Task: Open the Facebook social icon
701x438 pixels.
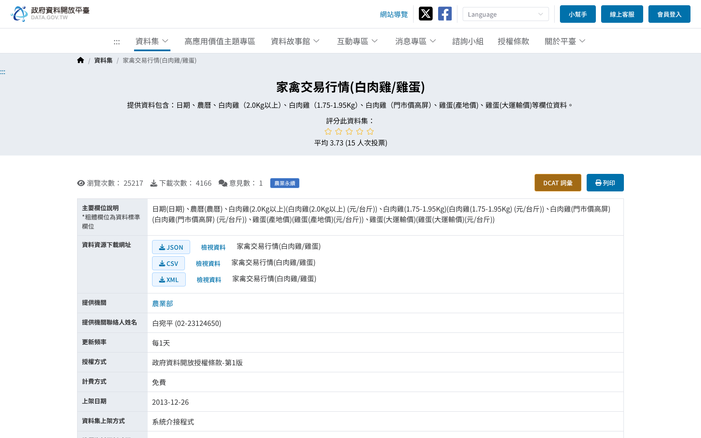Action: point(445,14)
